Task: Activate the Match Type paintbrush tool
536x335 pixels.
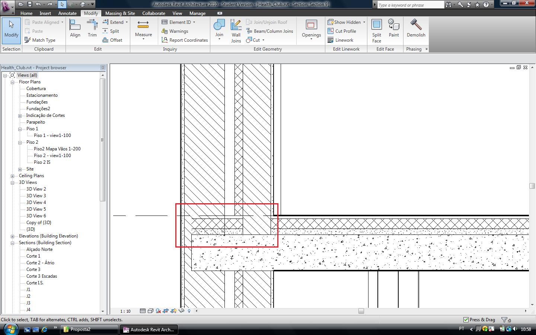Action: 40,40
